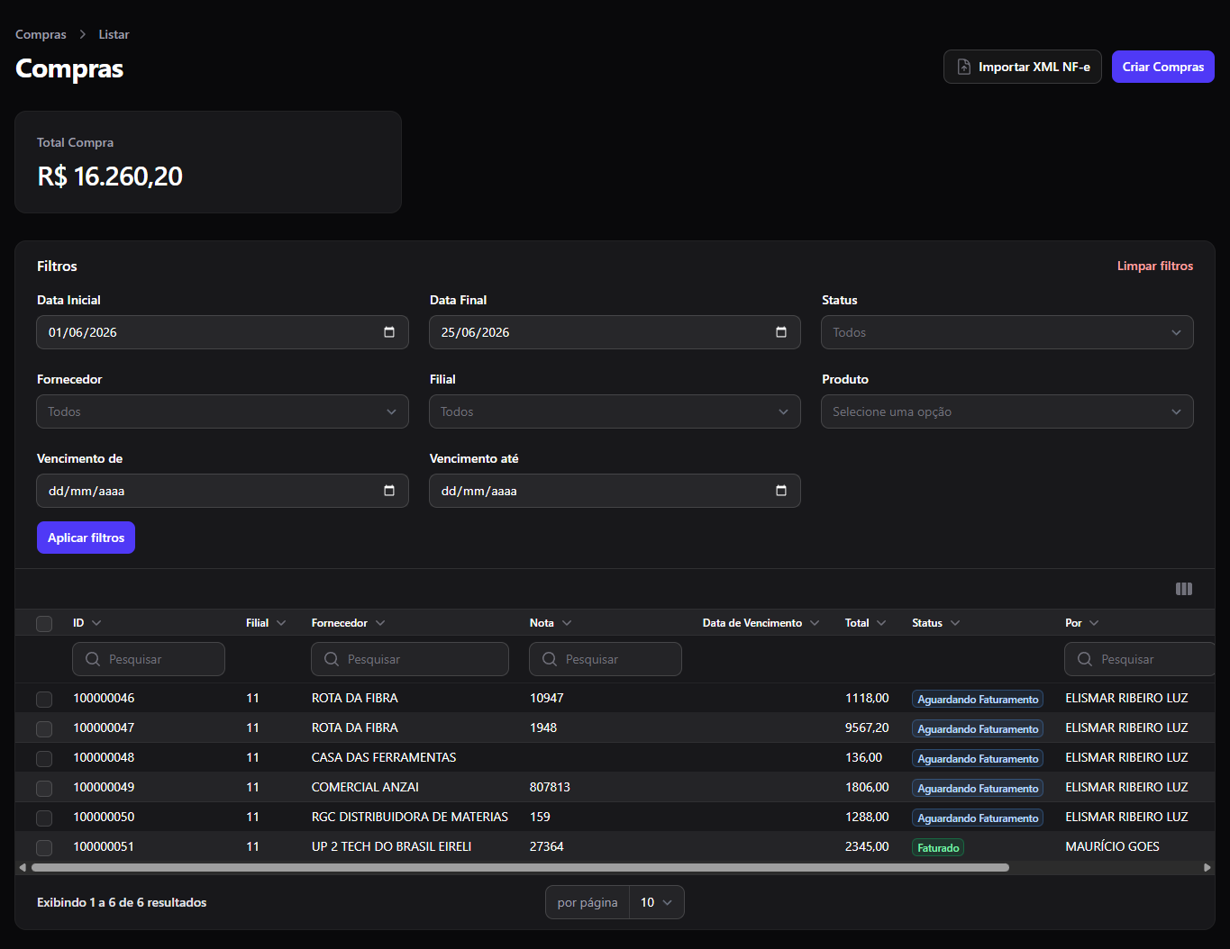This screenshot has width=1230, height=949.
Task: Open calendar picker in Vencimento até field
Action: (781, 491)
